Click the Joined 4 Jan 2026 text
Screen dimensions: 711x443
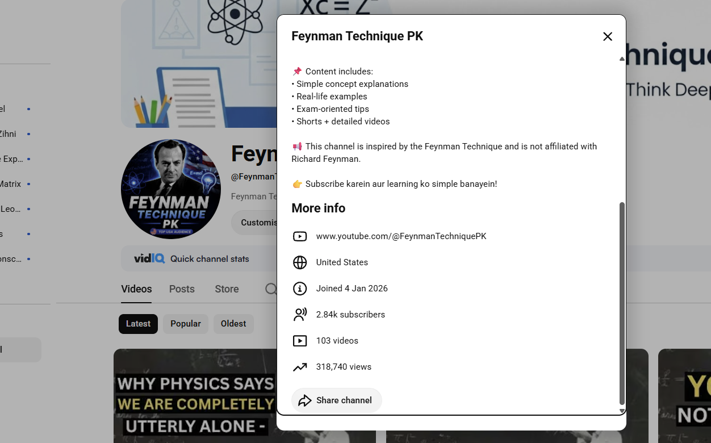pos(352,289)
